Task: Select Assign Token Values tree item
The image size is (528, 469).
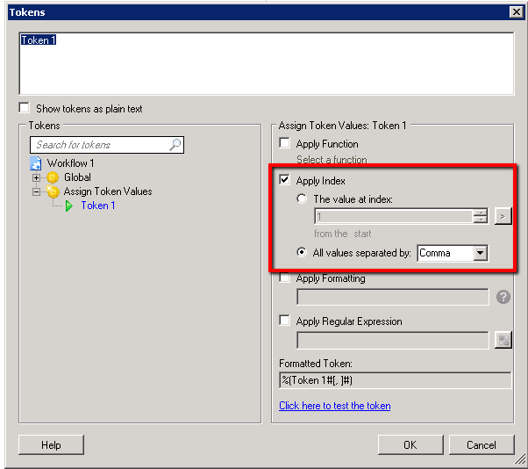Action: (x=108, y=191)
